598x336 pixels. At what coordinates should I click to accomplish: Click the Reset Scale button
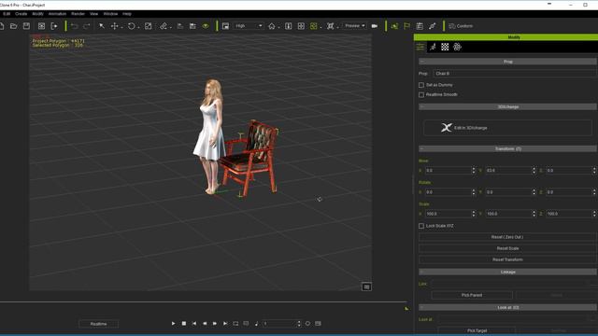point(507,248)
